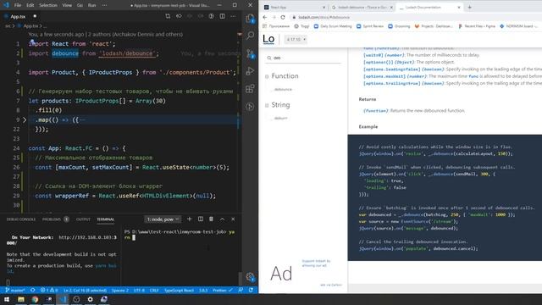Open the VS Code menu overflow ellipsis
Viewport: 542px width, 305px height.
click(104, 5)
